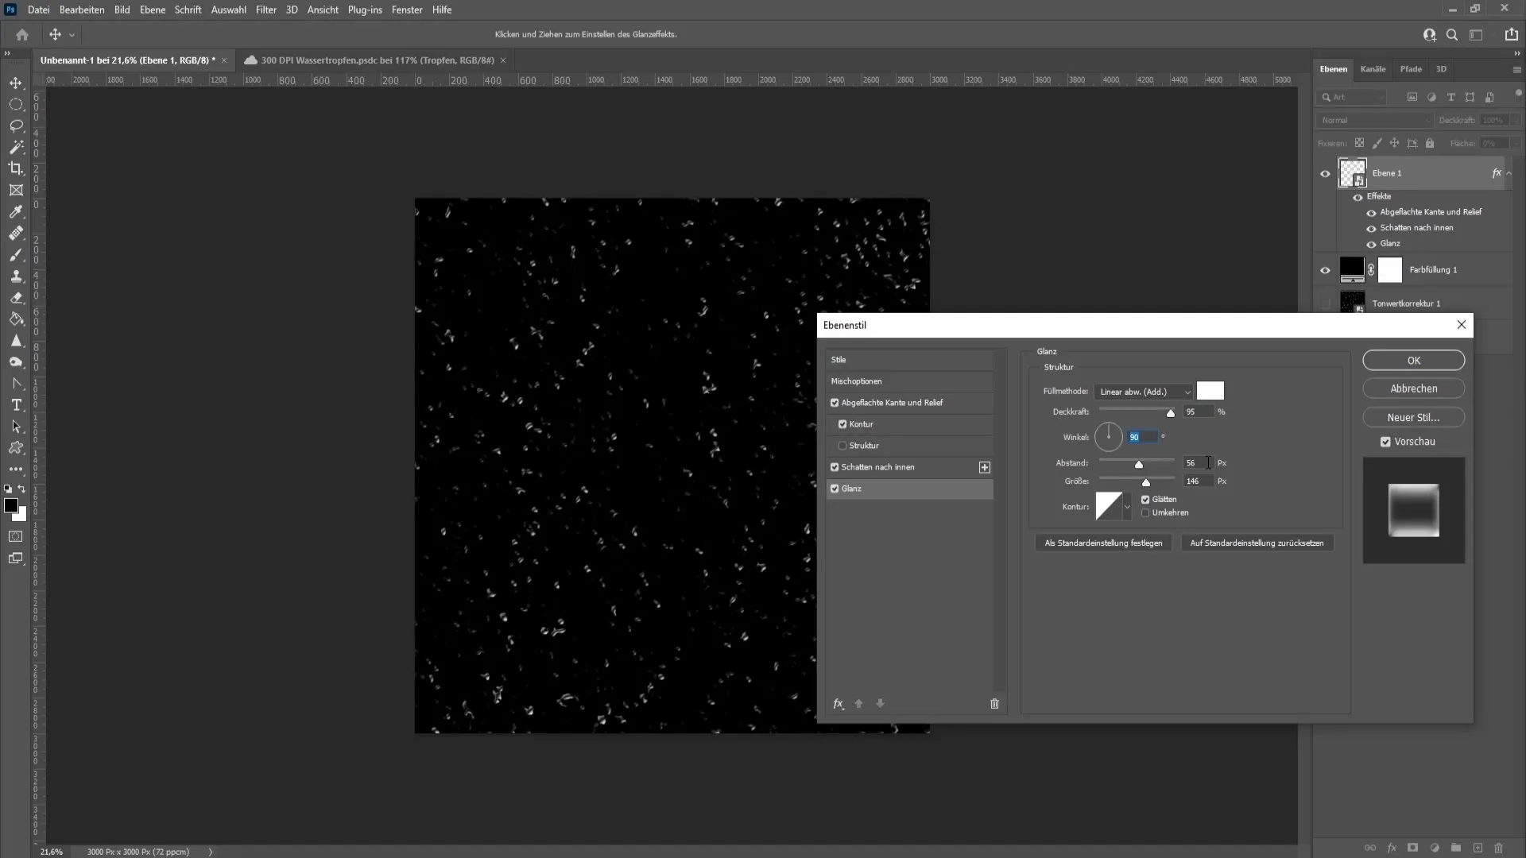Image resolution: width=1526 pixels, height=858 pixels.
Task: Open Ebenen panel menu
Action: (x=1516, y=70)
